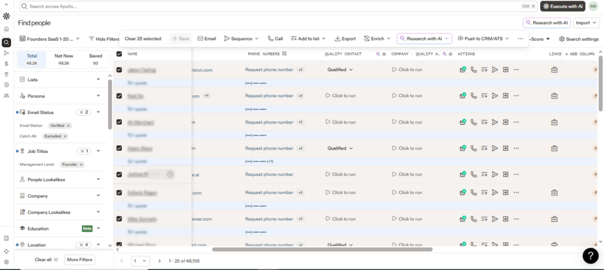Click the add-to-list icon in third row actions
This screenshot has height=270, width=604.
coord(484,122)
